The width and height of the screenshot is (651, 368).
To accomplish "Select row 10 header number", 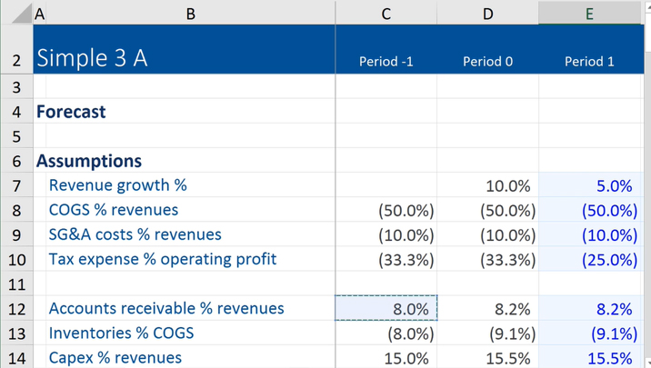I will 16,259.
